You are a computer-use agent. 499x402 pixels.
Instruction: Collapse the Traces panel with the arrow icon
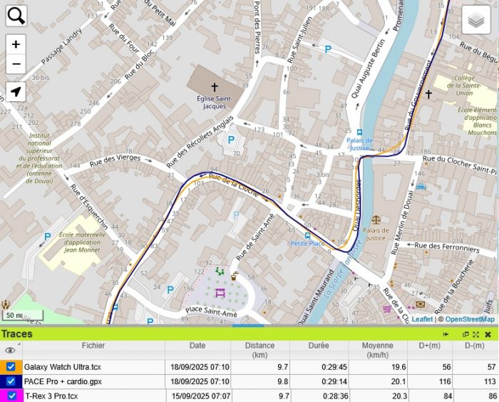pyautogui.click(x=446, y=334)
